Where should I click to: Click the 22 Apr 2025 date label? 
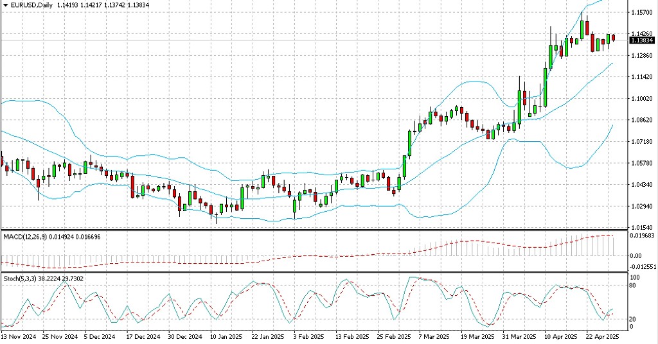click(x=601, y=336)
